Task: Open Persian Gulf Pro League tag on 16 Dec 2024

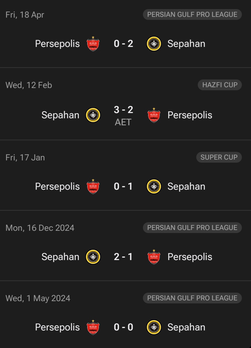Action: click(192, 228)
